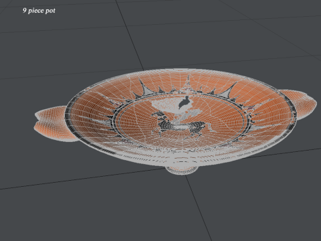Click the dark missing-piece hole above the horse

185,102
